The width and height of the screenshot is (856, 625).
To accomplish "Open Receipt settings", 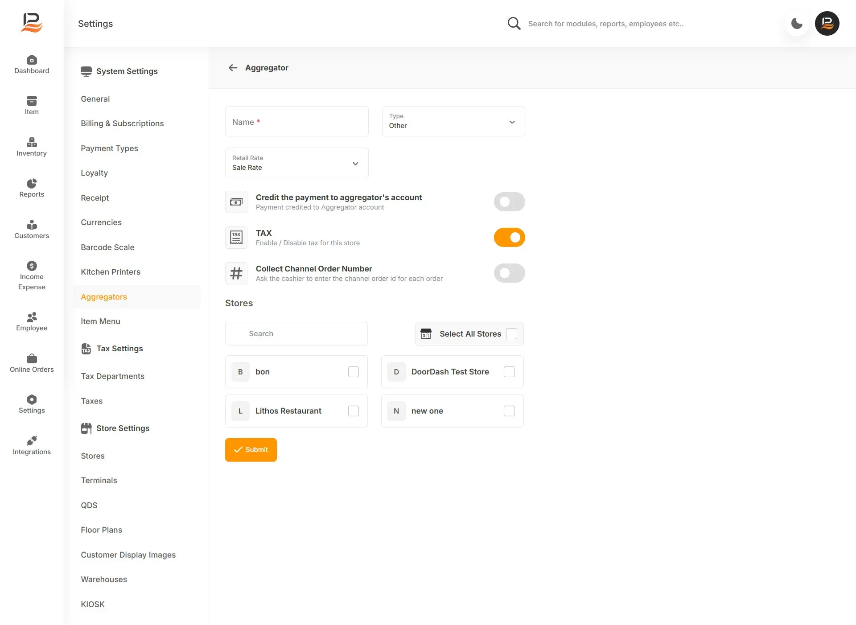I will pos(95,198).
